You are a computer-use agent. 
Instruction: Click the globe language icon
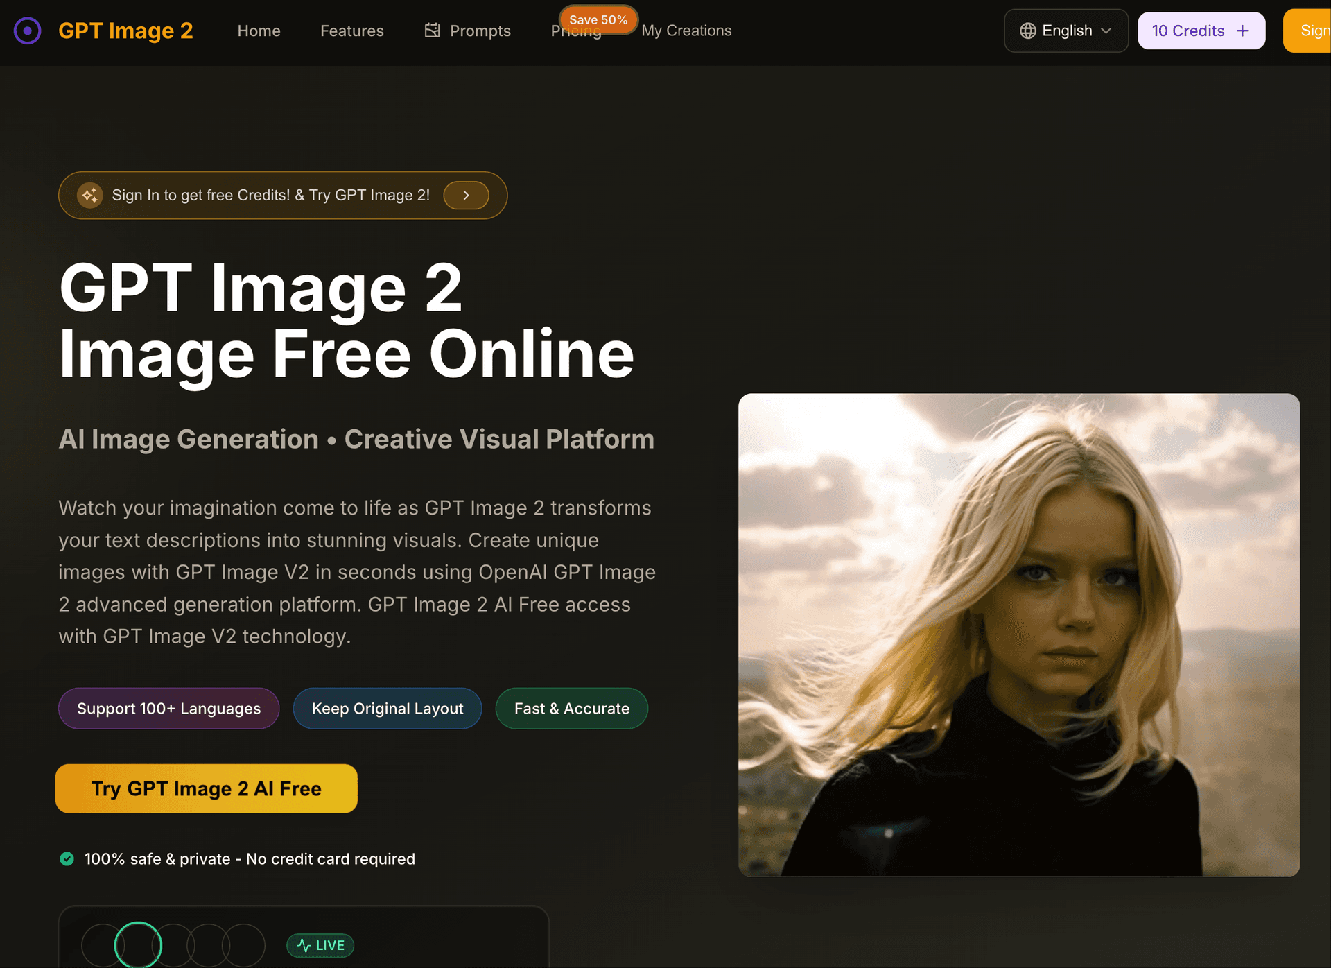click(x=1028, y=31)
